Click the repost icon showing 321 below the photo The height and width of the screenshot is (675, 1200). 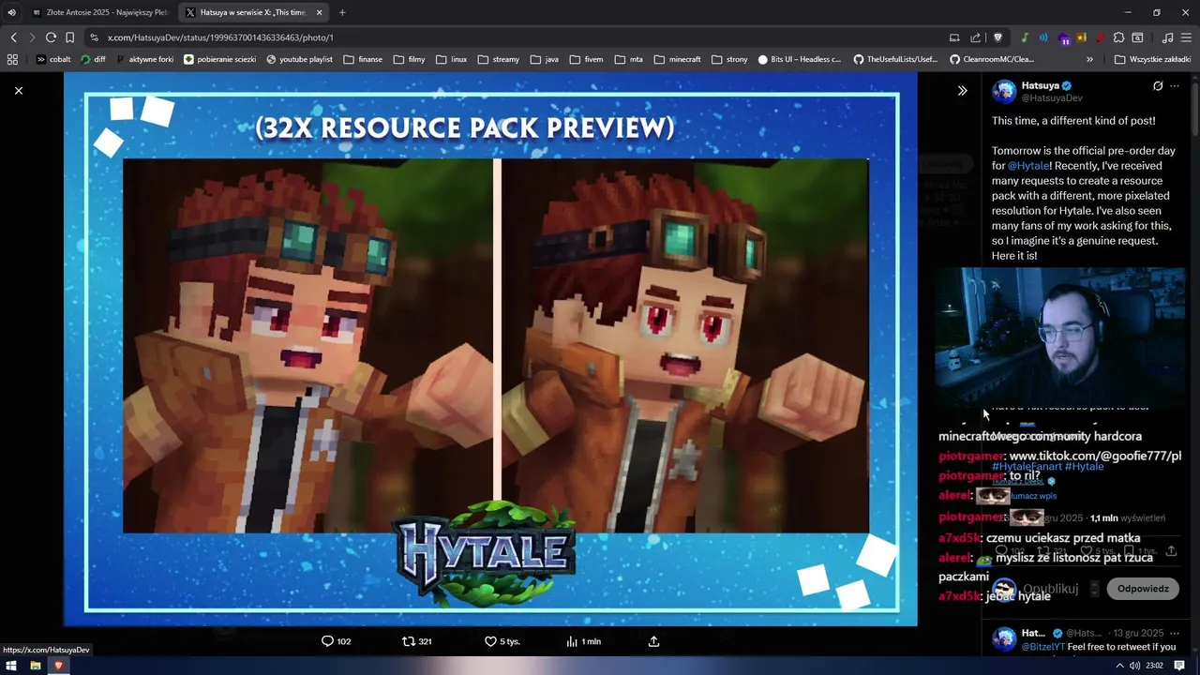pos(416,641)
